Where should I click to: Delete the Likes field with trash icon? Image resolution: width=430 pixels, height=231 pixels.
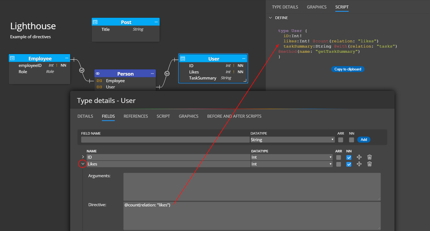click(x=369, y=164)
